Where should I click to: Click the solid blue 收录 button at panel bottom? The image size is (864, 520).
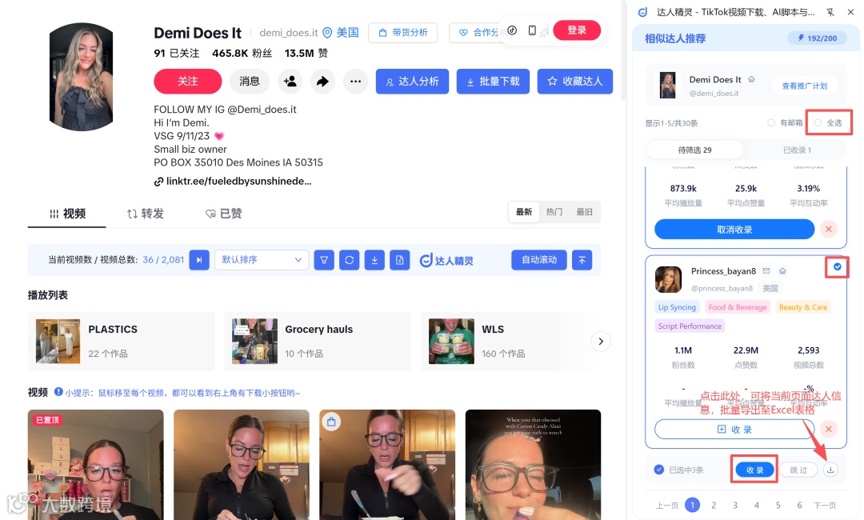[x=754, y=470]
